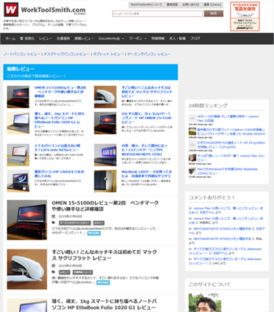274x312 pixels.
Task: Open the ブログ menu item
Action: coord(195,39)
